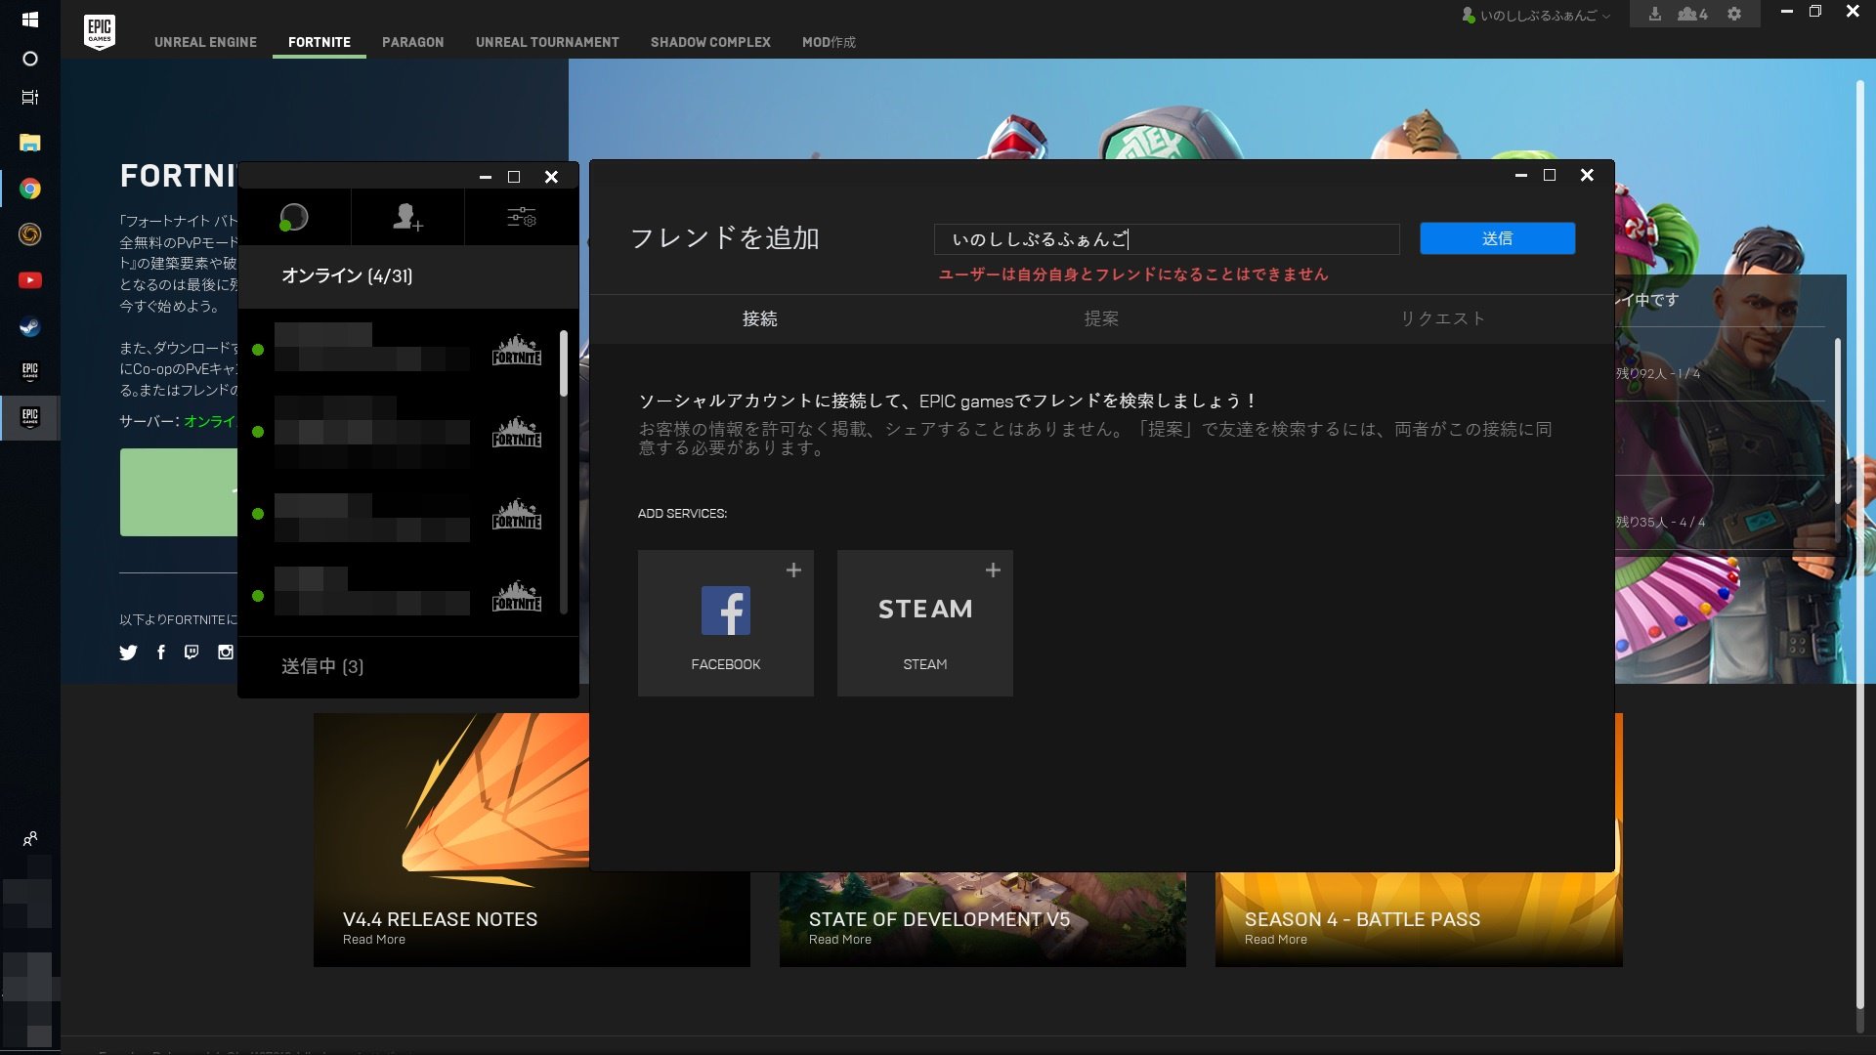The image size is (1876, 1055).
Task: Click the Fortnite logo of the first online friend
Action: pyautogui.click(x=517, y=350)
